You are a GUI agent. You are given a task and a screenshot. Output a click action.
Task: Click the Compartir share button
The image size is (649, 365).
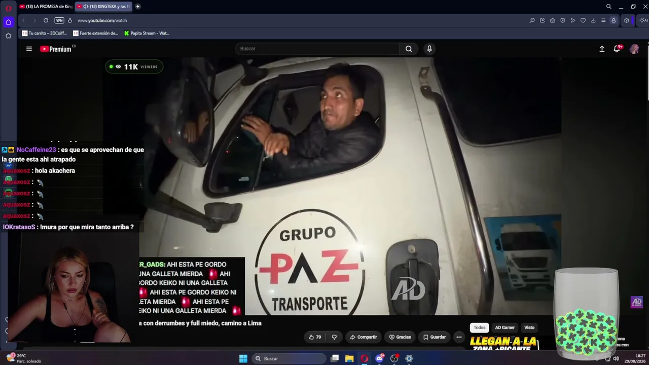coord(364,337)
